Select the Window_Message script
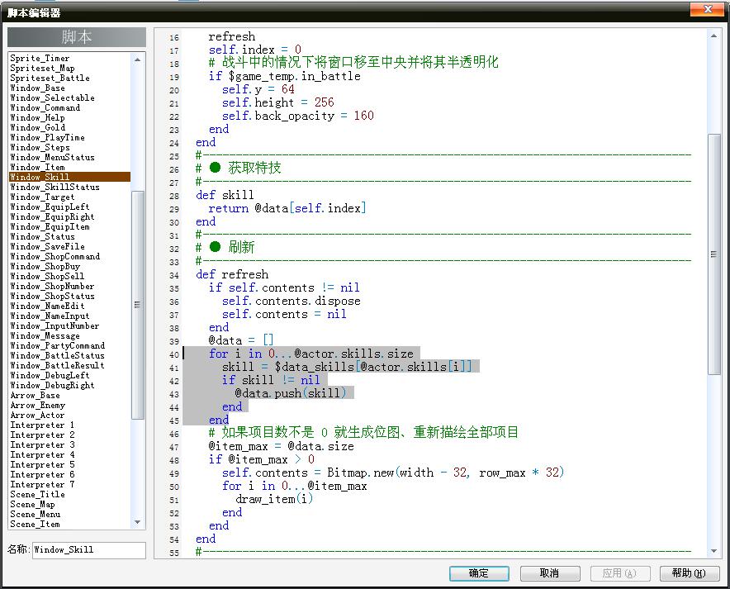The image size is (730, 589). [x=45, y=335]
